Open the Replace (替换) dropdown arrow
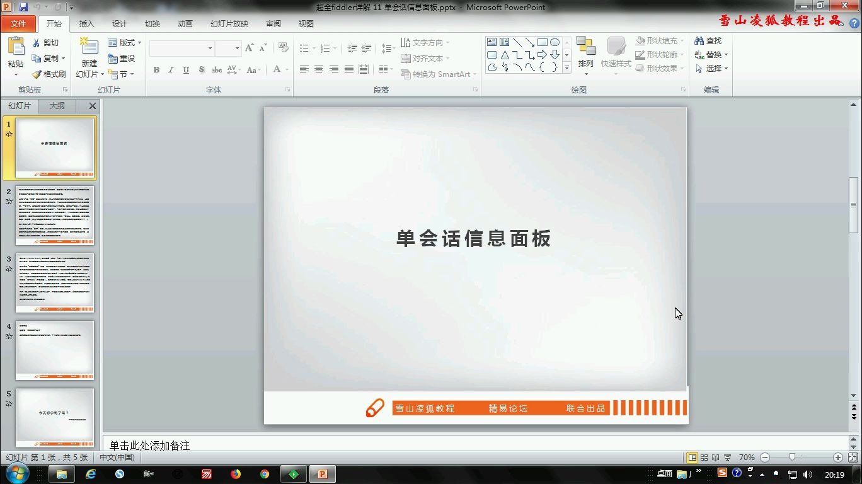This screenshot has width=862, height=484. [x=726, y=55]
